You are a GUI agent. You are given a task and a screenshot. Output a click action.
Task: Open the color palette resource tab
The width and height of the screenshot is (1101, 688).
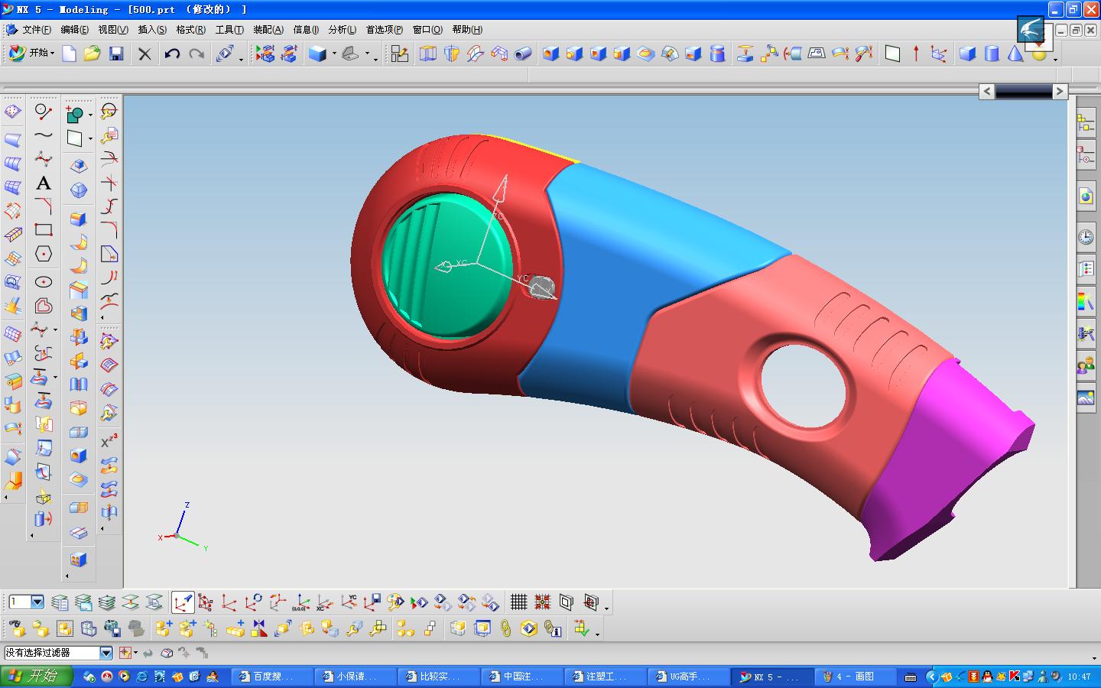point(1086,301)
